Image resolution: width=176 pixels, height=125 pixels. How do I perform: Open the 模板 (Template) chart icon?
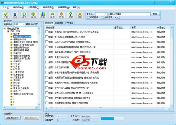tap(43, 15)
